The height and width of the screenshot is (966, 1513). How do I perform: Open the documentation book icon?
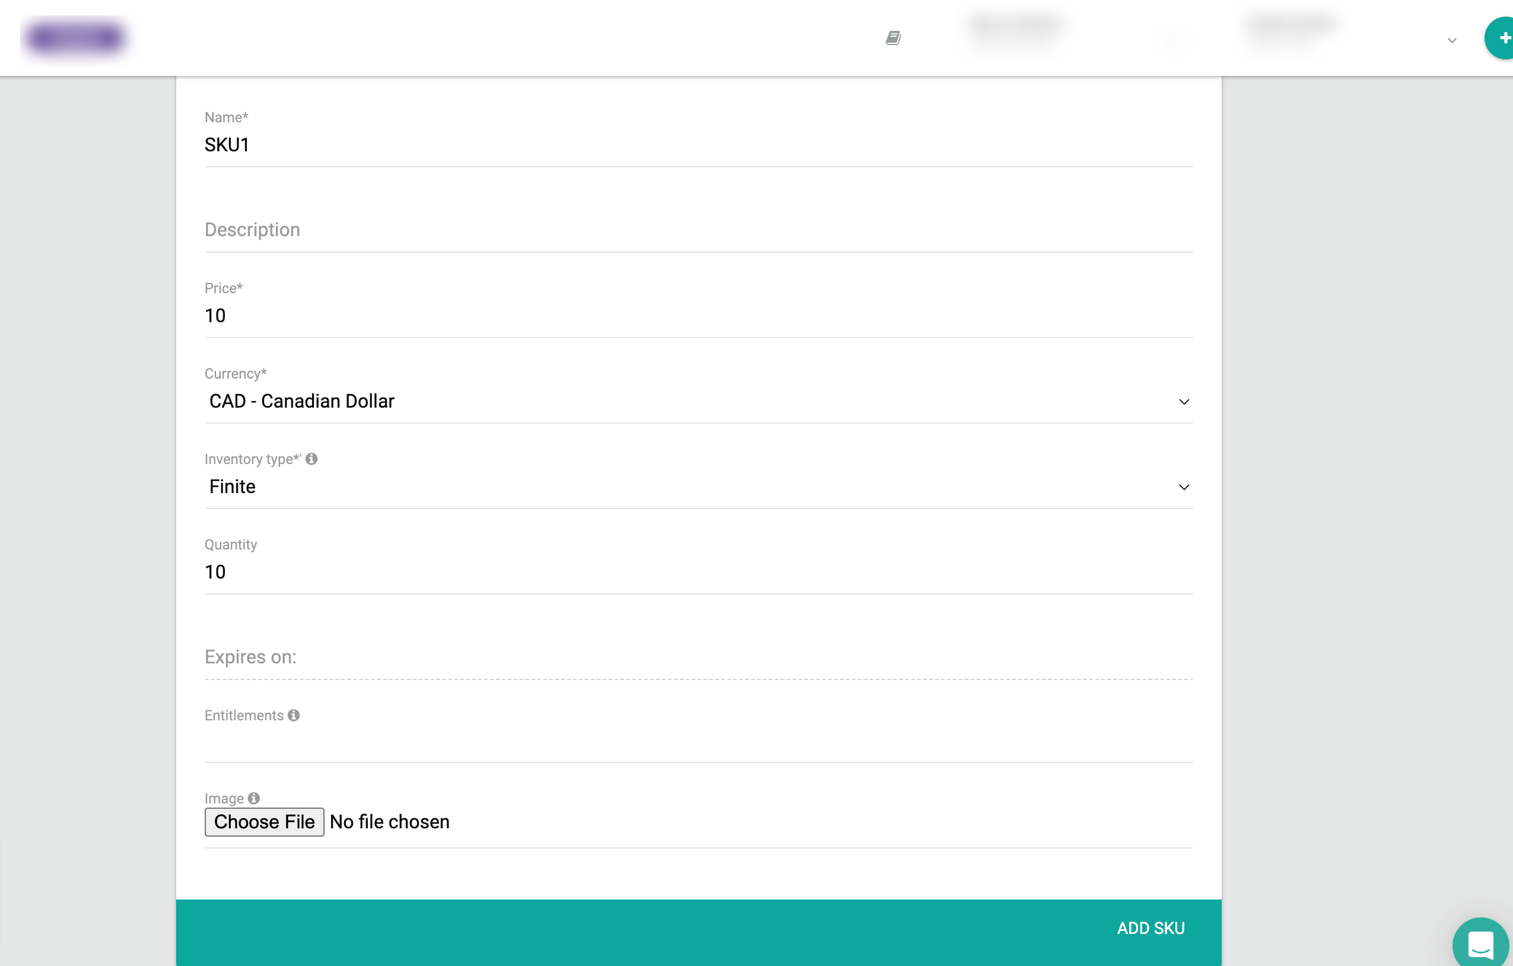pyautogui.click(x=893, y=39)
